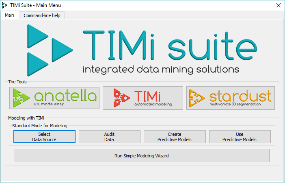Choose Create Predictive Models

click(x=175, y=137)
